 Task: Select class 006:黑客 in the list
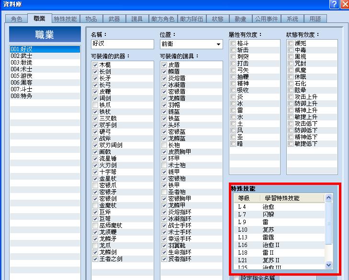[45, 83]
